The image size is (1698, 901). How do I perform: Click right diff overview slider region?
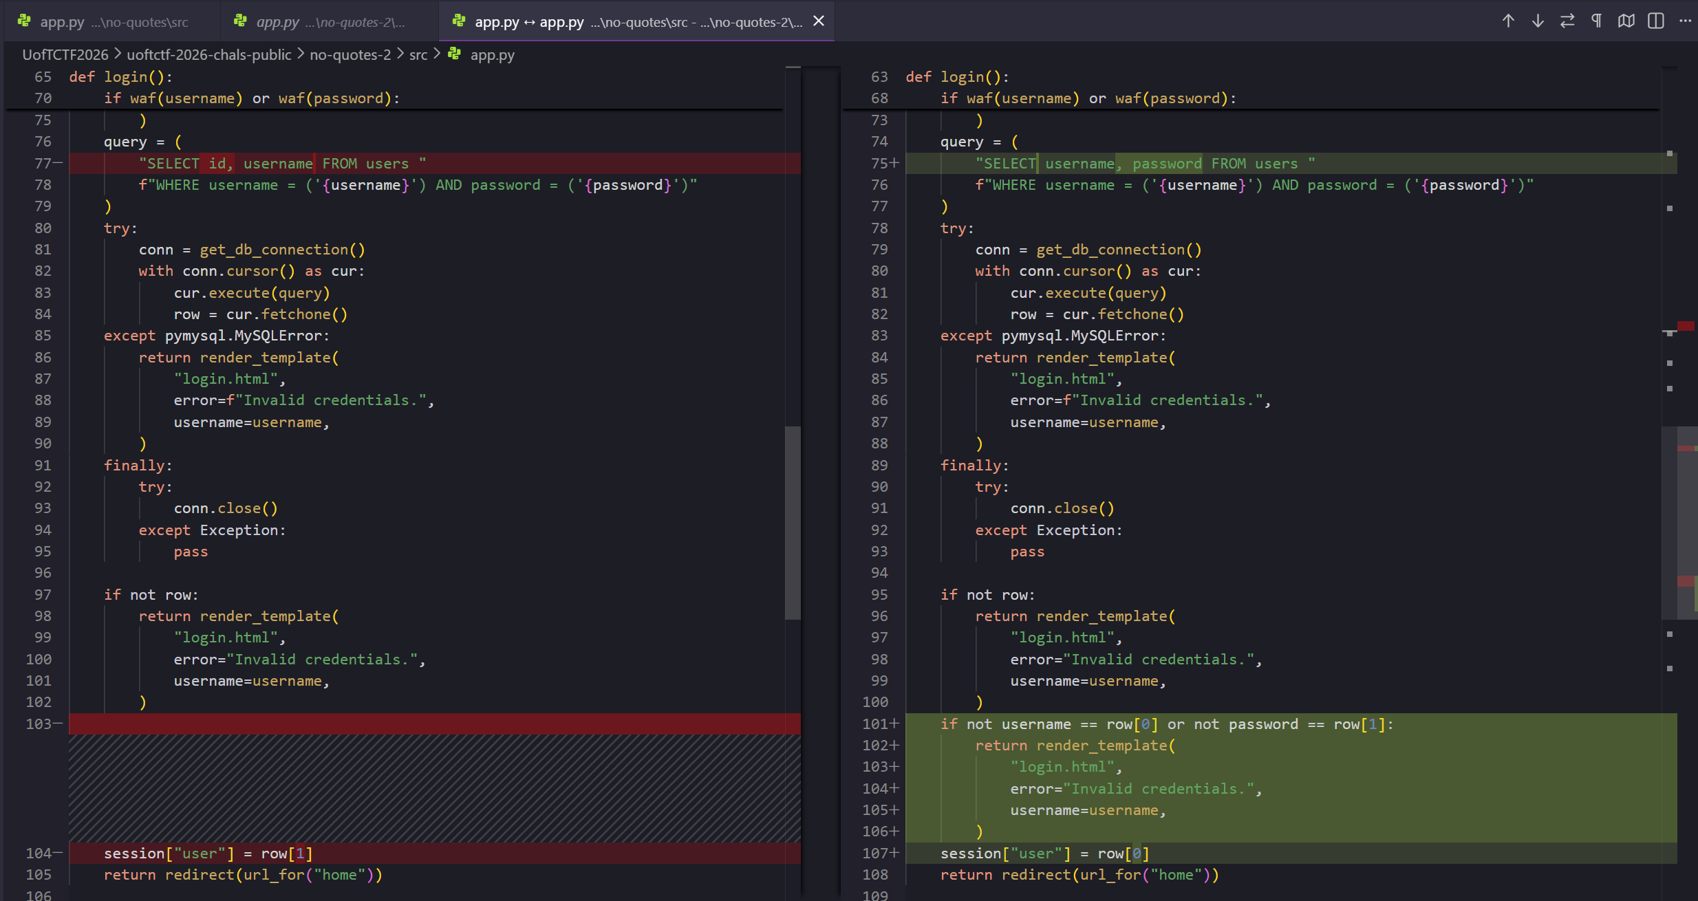[x=1687, y=523]
